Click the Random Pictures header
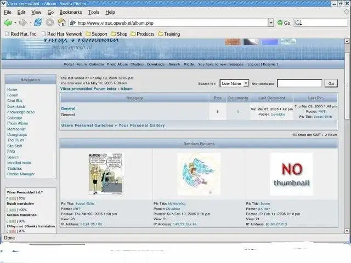351x263 pixels. [x=199, y=144]
